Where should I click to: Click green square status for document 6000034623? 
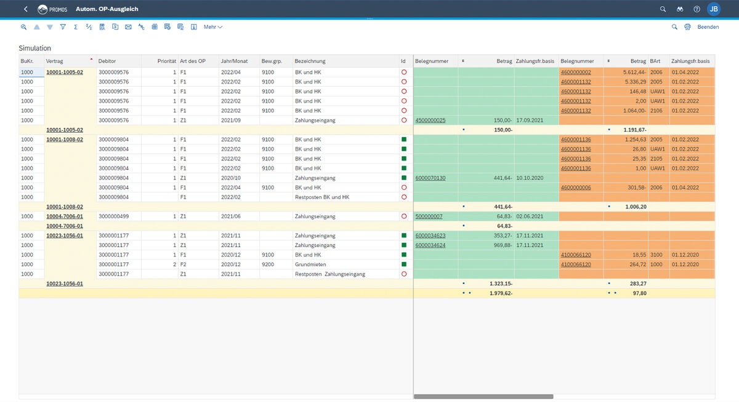pyautogui.click(x=404, y=235)
